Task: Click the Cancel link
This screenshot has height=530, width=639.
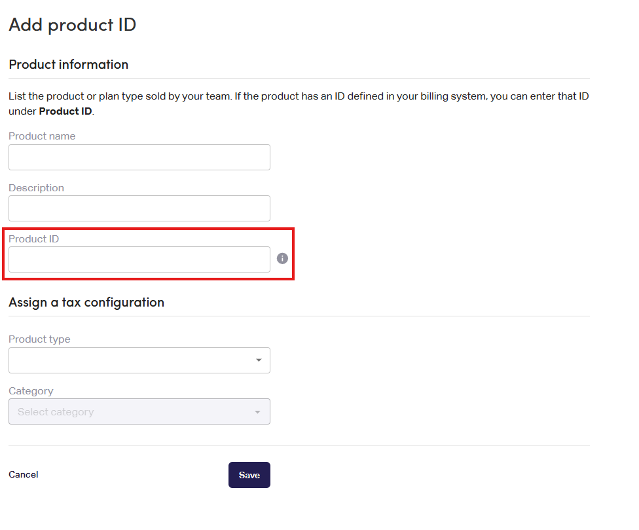Action: pos(24,474)
